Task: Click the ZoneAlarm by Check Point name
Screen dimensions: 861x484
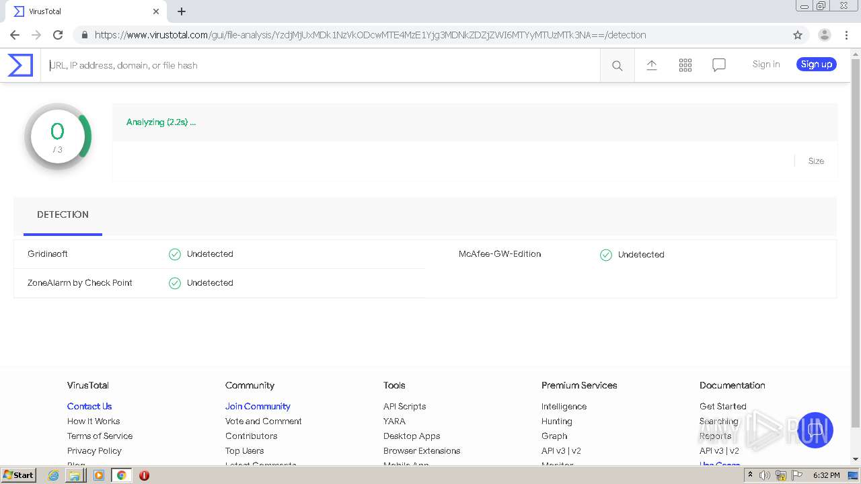Action: coord(80,283)
